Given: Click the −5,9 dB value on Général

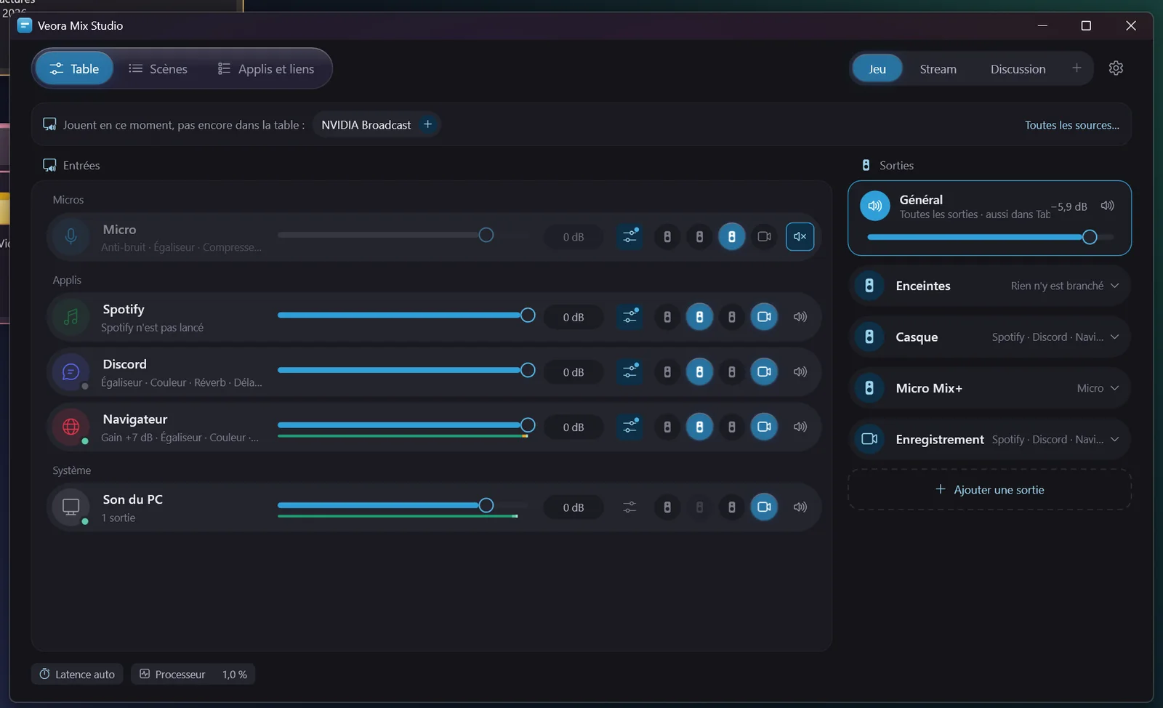Looking at the screenshot, I should (x=1069, y=206).
